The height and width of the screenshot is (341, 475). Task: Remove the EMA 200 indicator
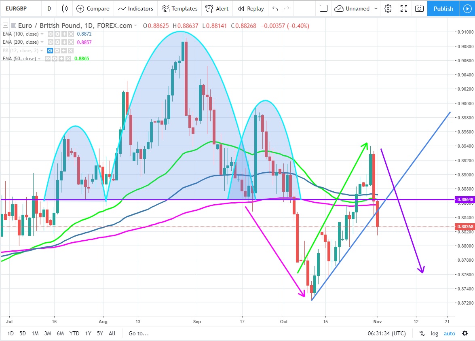pos(71,42)
